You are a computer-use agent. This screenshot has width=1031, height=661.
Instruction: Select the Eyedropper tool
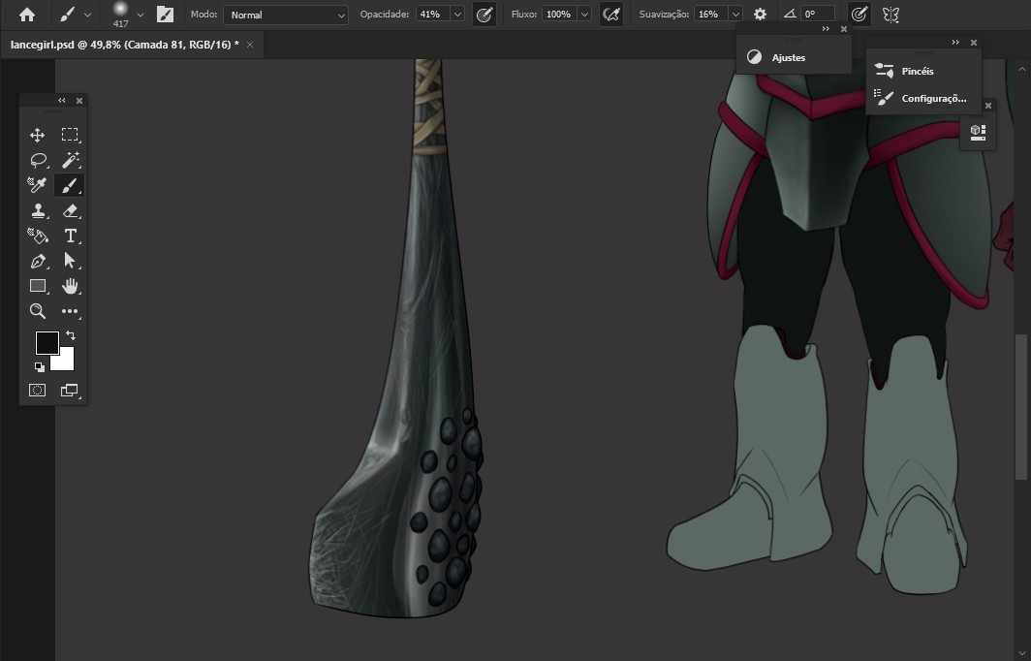(38, 185)
